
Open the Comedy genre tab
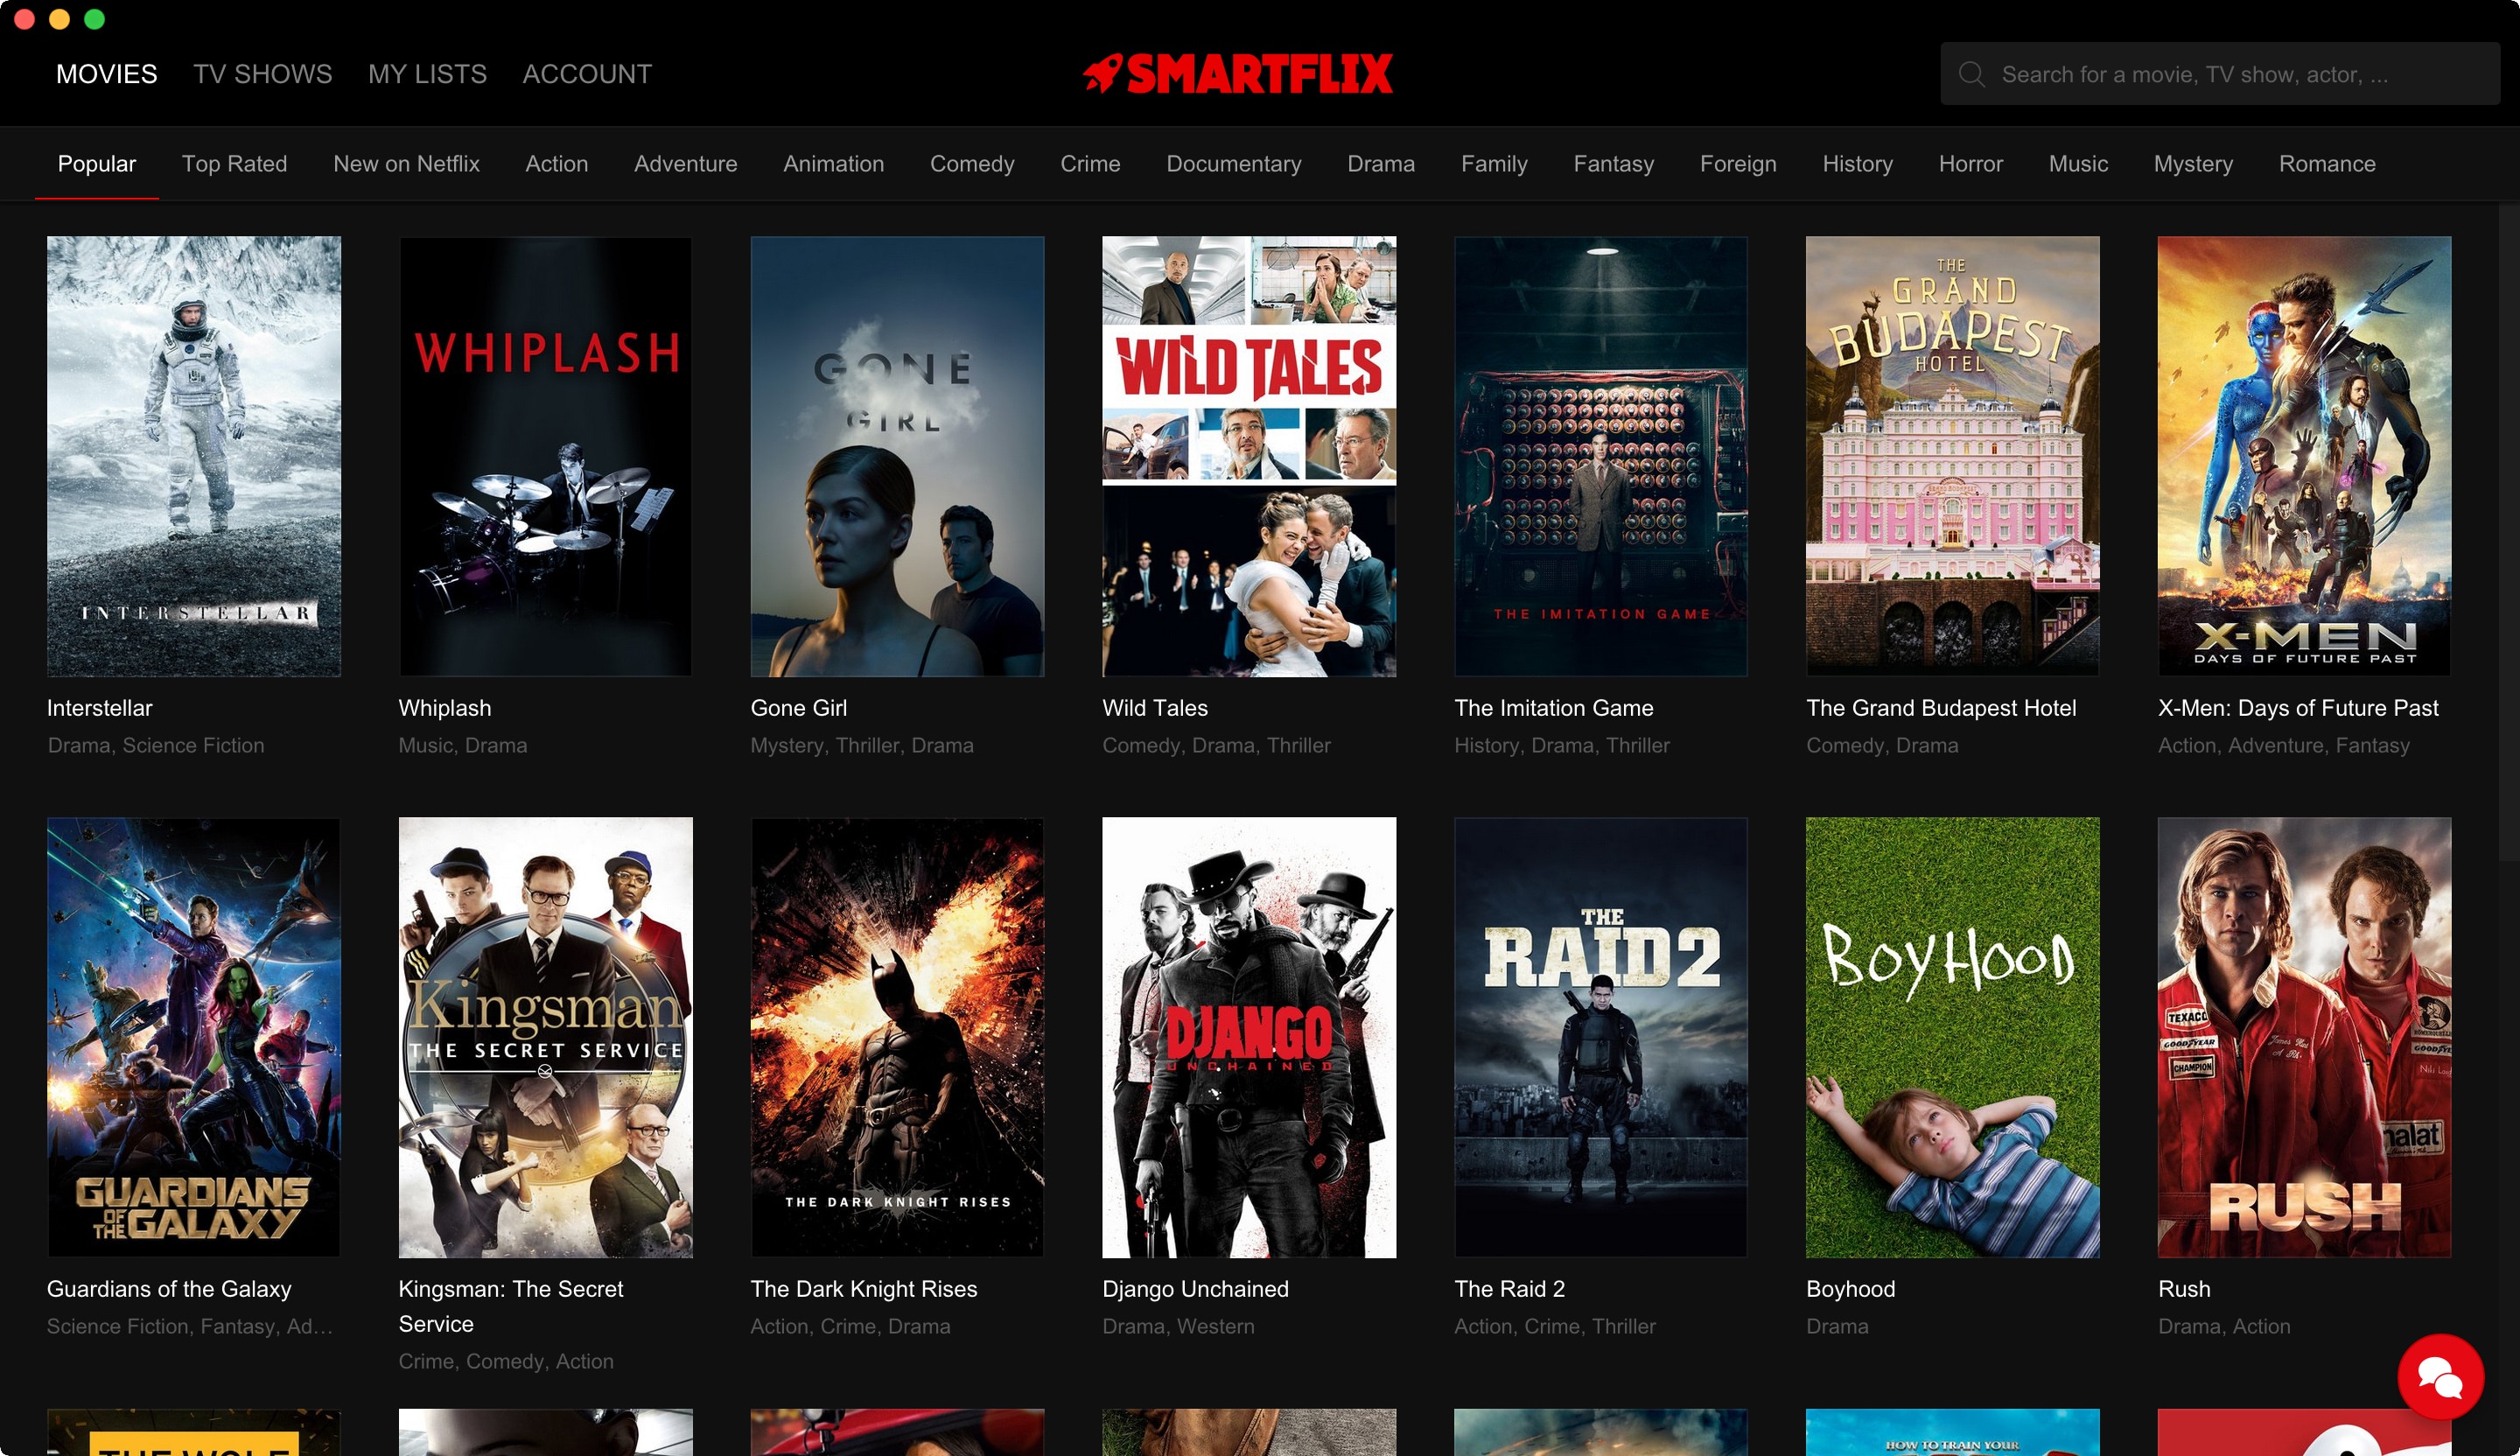(972, 164)
